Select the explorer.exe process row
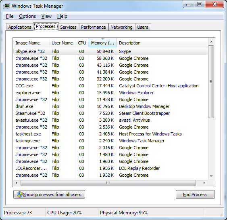The height and width of the screenshot is (220, 227). click(110, 93)
